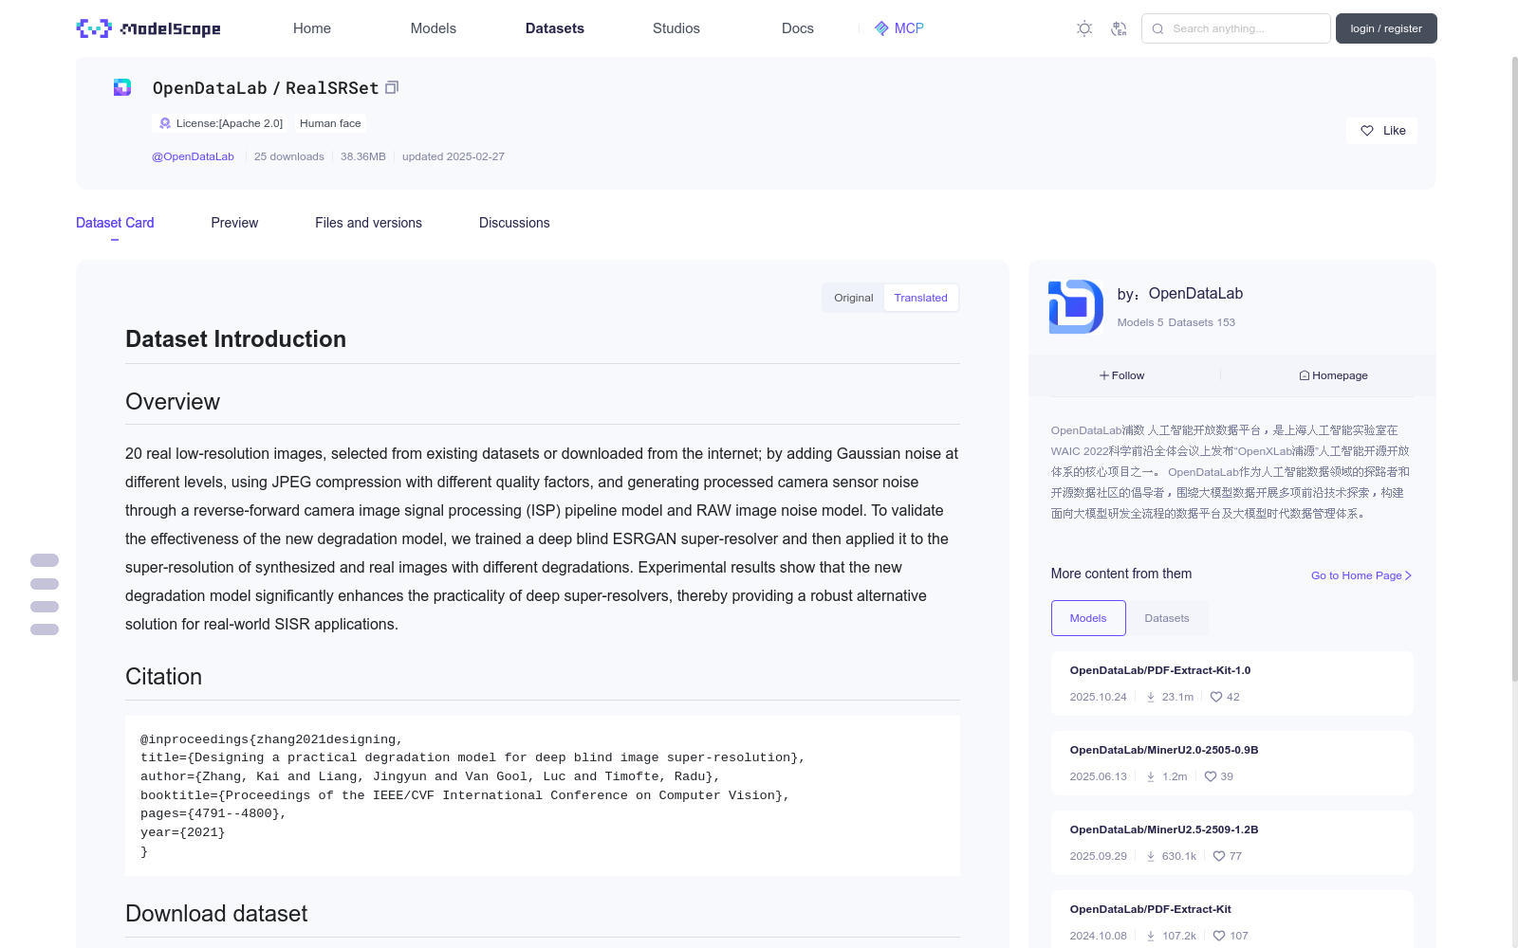The image size is (1518, 948).
Task: Switch to Translated text view
Action: 920,298
